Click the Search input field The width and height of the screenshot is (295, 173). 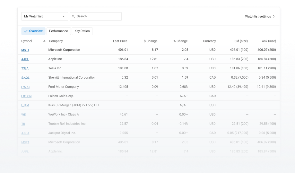(96, 16)
